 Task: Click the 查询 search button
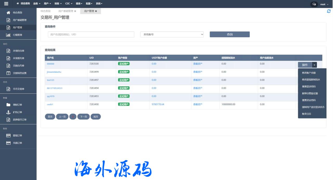[x=230, y=34]
